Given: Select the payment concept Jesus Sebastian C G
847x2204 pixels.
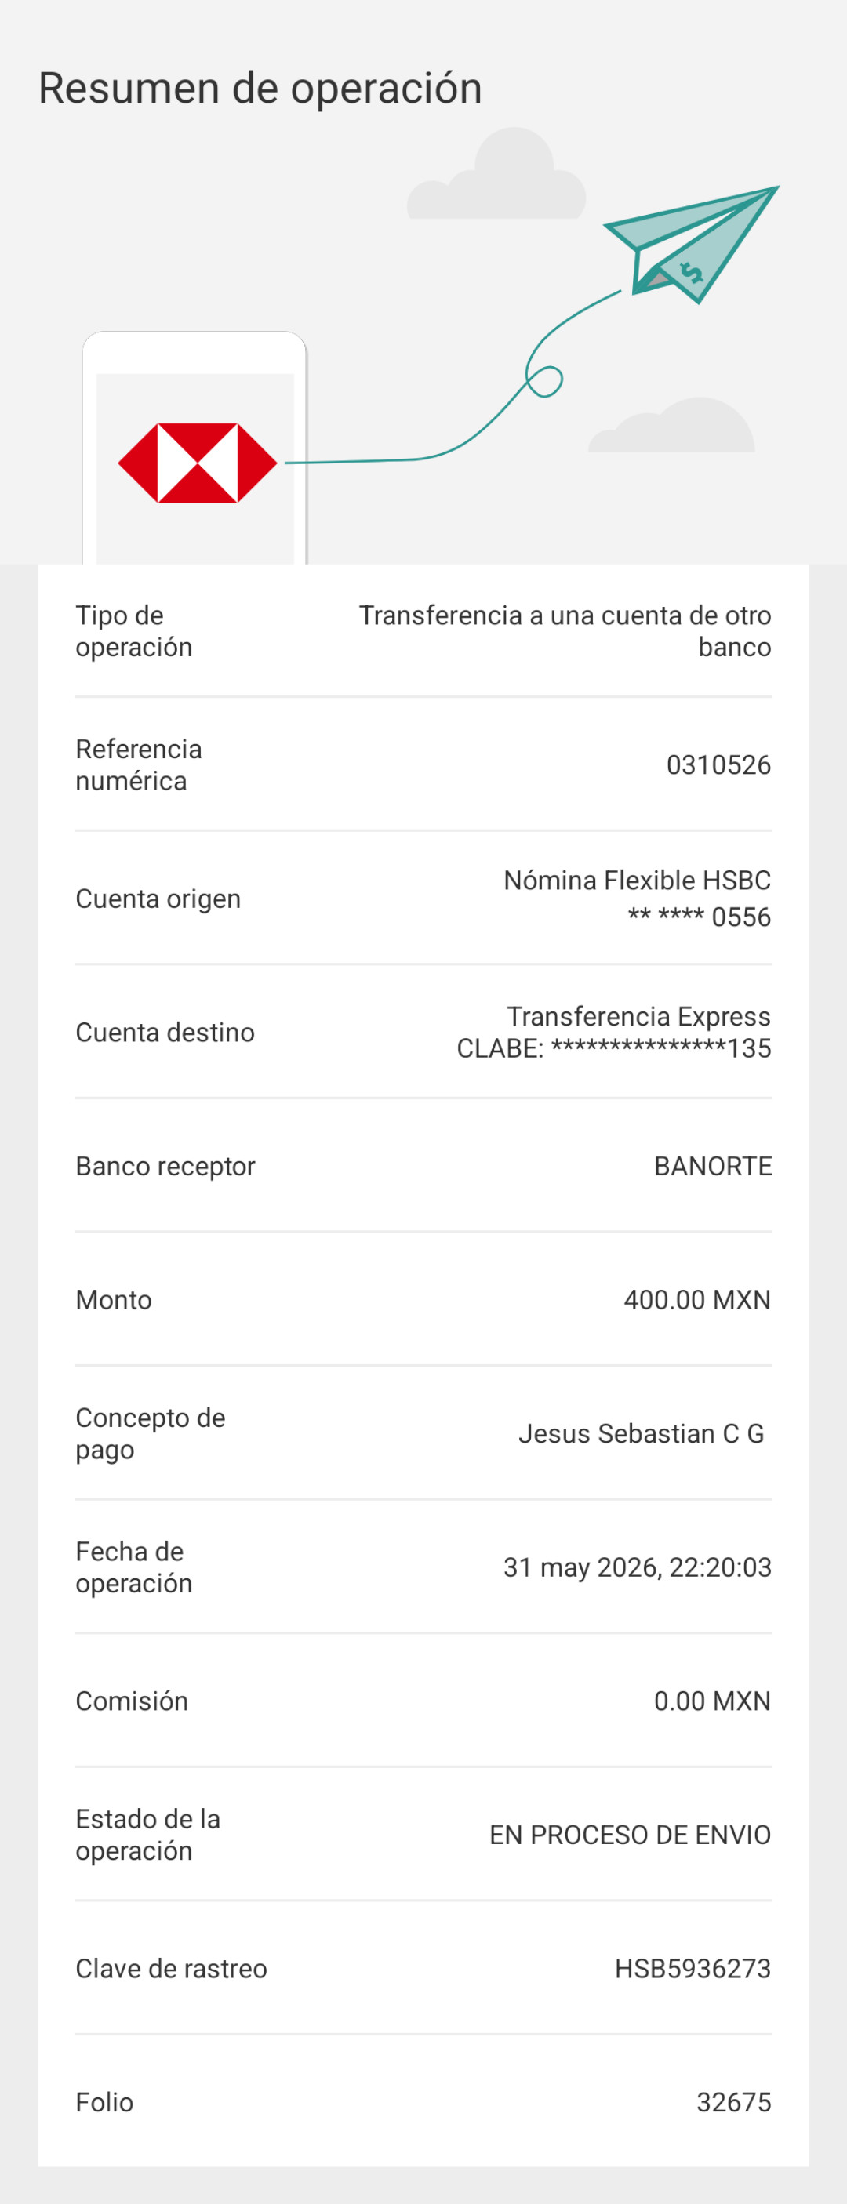Looking at the screenshot, I should [641, 1433].
